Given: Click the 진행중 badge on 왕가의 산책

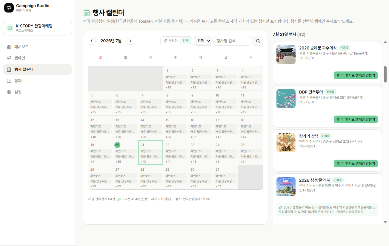Looking at the screenshot, I should 326,136.
